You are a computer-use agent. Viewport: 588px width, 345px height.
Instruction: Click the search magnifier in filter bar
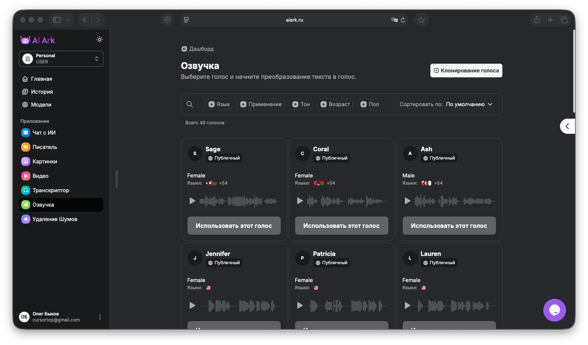click(x=190, y=104)
